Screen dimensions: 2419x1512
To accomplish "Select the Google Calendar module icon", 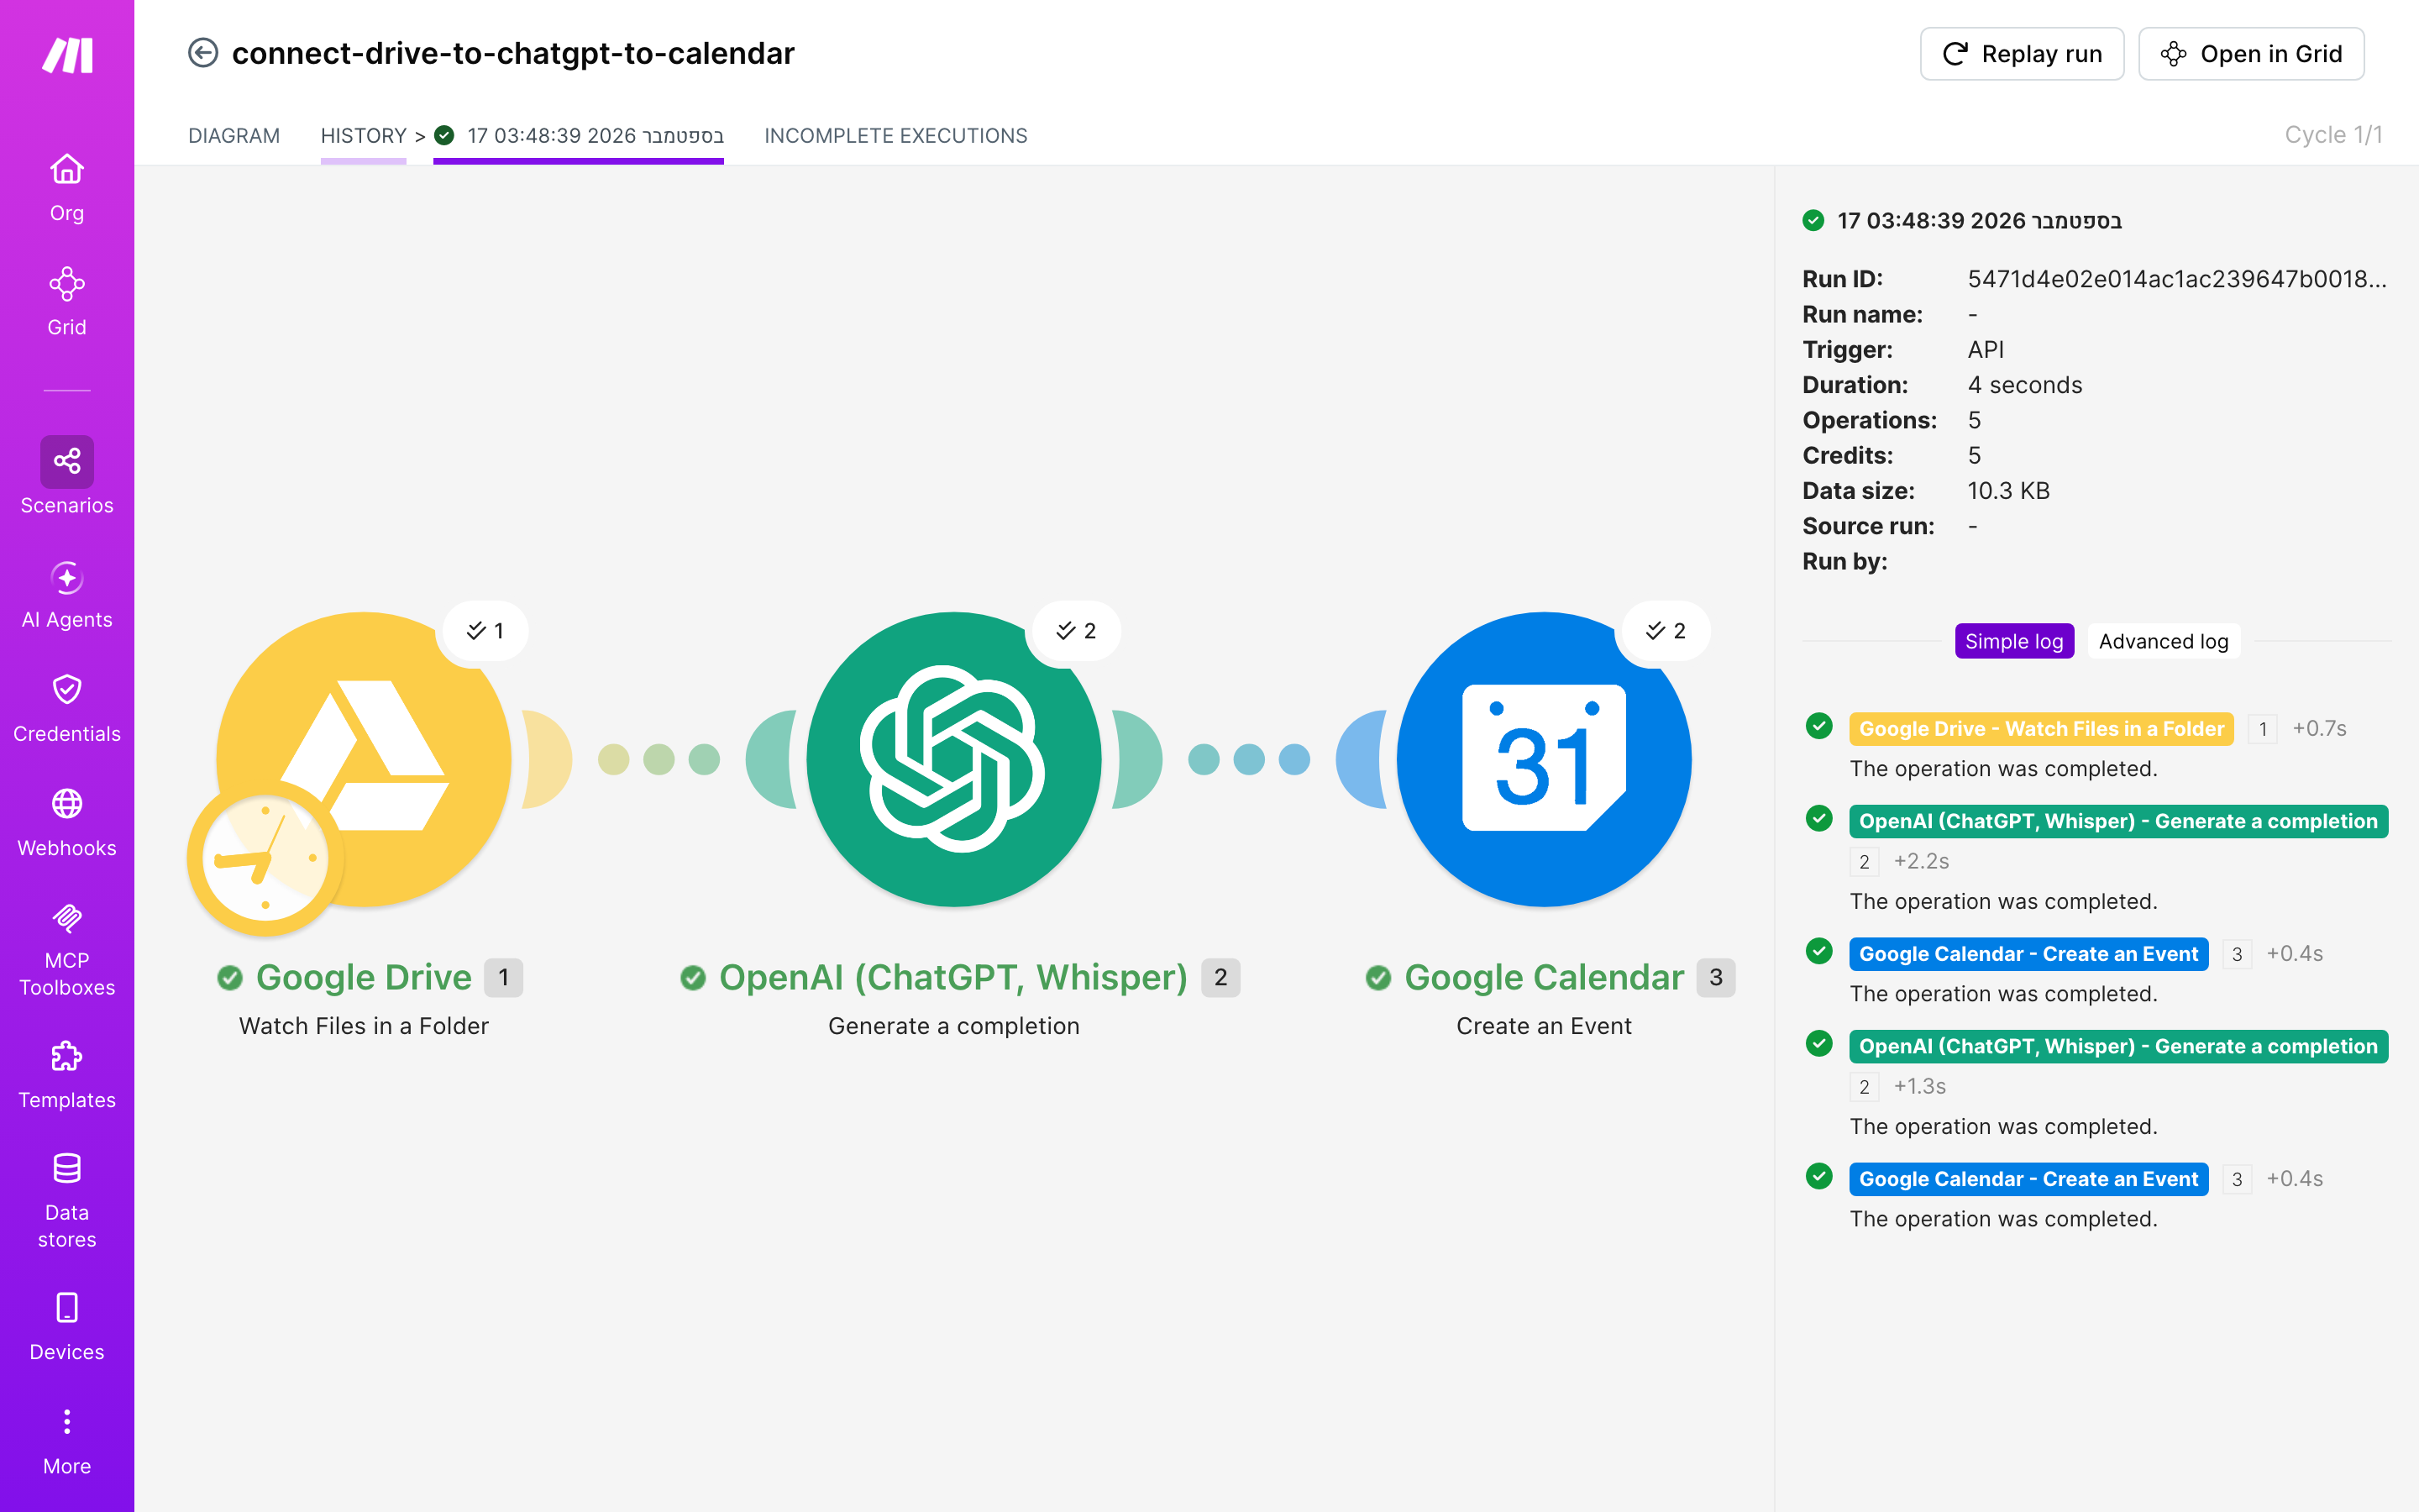I will pyautogui.click(x=1543, y=759).
